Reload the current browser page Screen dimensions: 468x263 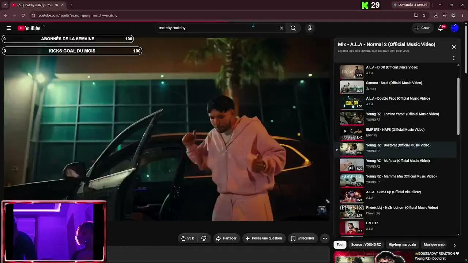[23, 15]
